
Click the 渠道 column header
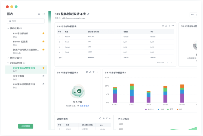point(66,32)
